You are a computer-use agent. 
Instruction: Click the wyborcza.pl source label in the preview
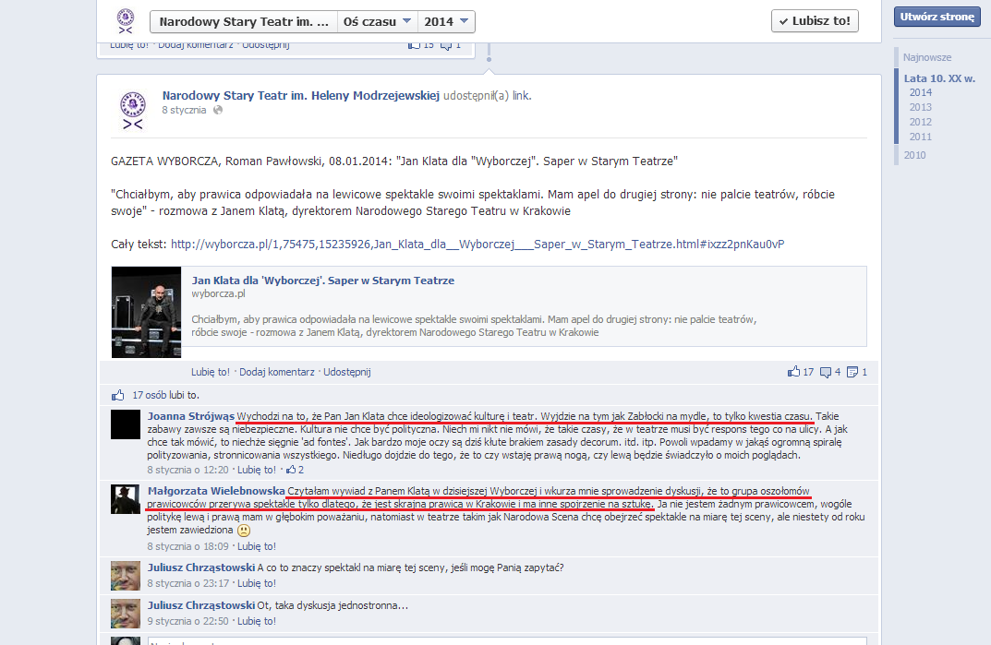pos(218,293)
